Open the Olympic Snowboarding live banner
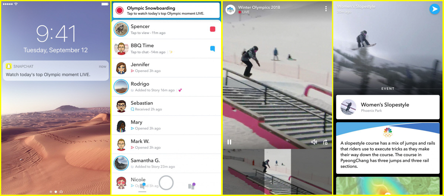The image size is (444, 196). pyautogui.click(x=166, y=10)
